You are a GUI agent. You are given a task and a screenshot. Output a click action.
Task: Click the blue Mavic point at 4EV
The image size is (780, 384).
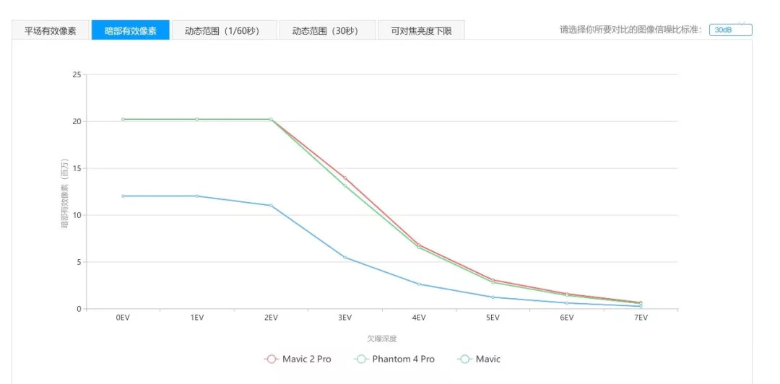tap(419, 284)
